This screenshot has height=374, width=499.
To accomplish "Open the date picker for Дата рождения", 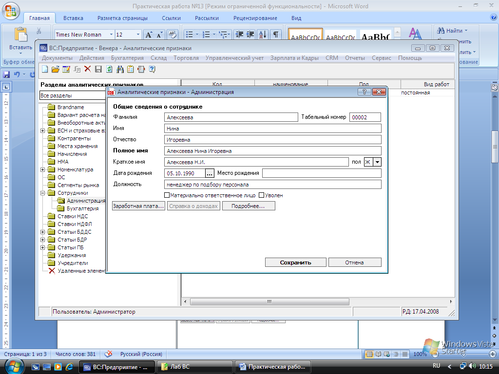I will coord(209,173).
